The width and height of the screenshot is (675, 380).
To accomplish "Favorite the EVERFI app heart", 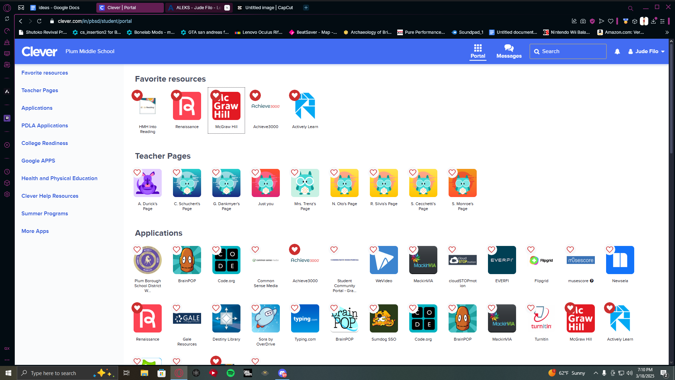I will tap(491, 249).
